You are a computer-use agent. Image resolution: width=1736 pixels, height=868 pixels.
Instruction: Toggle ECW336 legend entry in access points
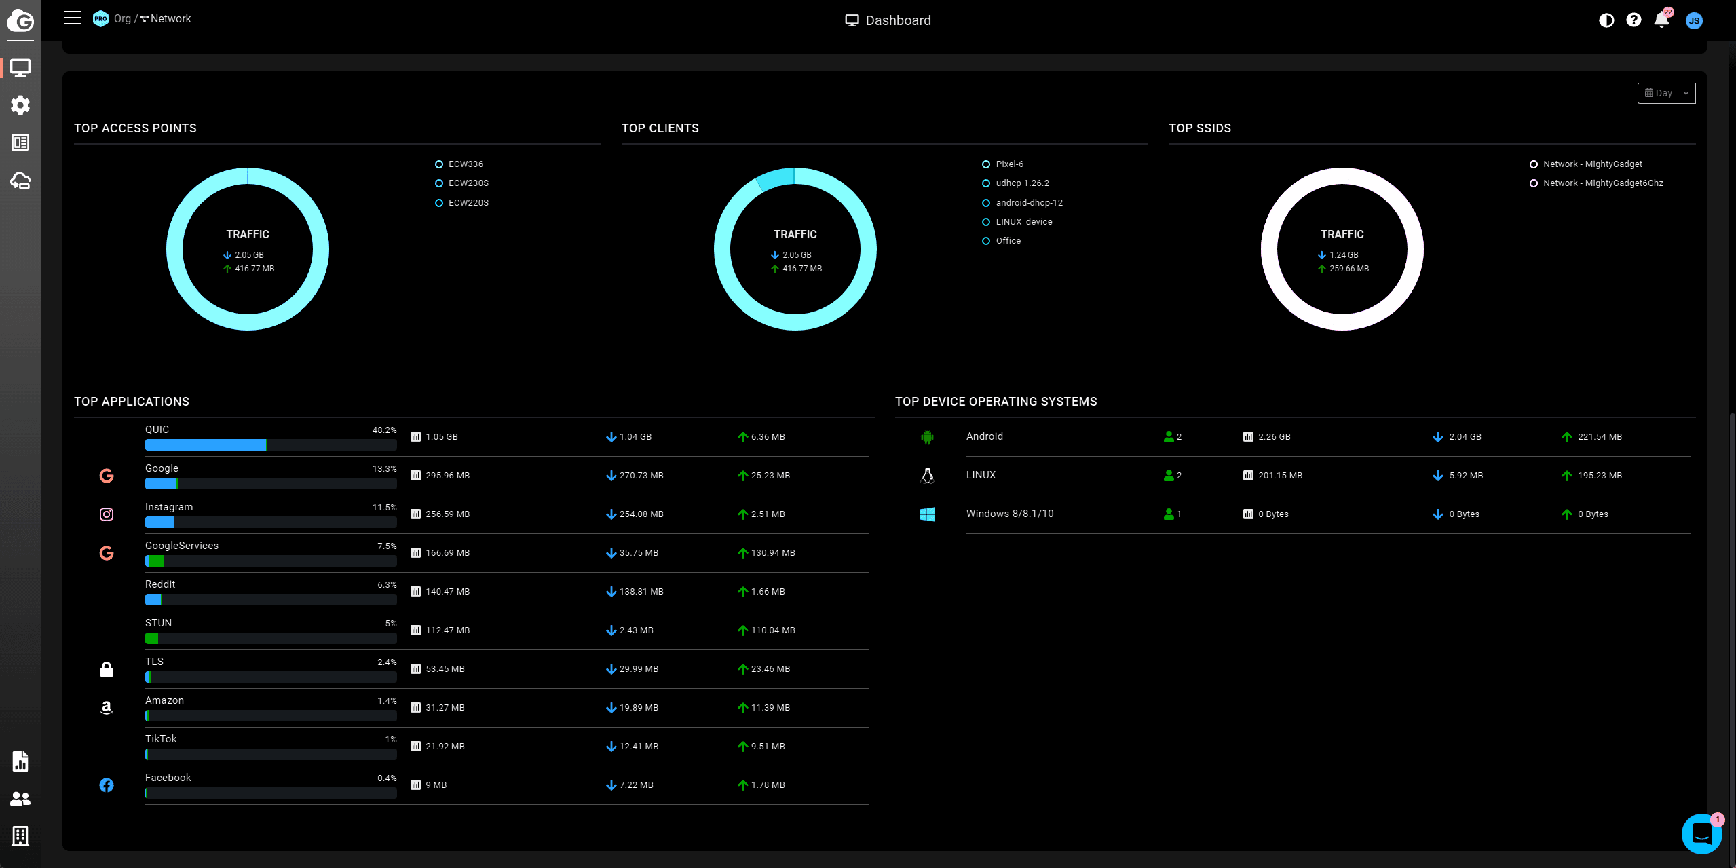click(x=465, y=164)
